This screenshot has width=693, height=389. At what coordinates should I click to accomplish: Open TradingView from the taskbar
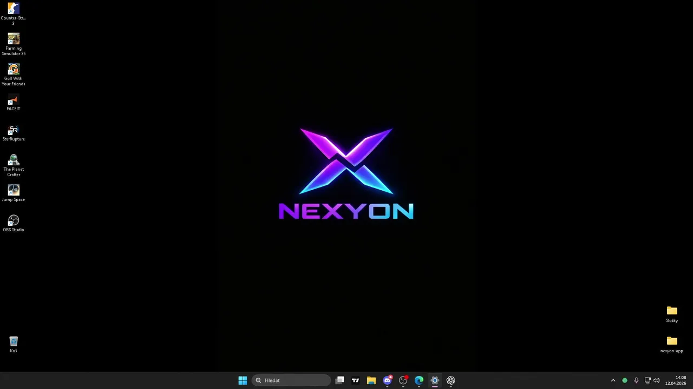click(x=356, y=380)
